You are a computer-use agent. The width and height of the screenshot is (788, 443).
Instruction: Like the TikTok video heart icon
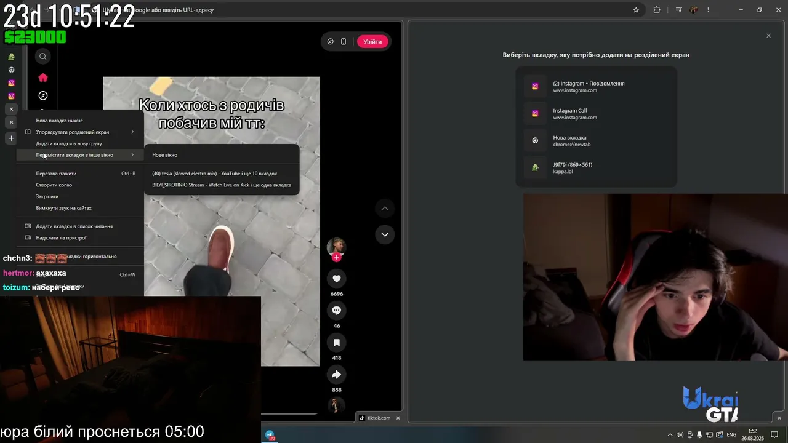337,279
